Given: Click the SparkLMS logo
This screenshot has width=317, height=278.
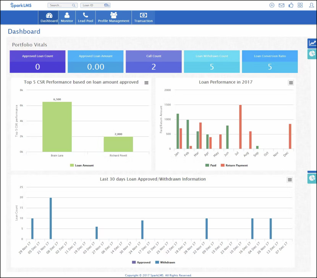Looking at the screenshot, I should (21, 5).
